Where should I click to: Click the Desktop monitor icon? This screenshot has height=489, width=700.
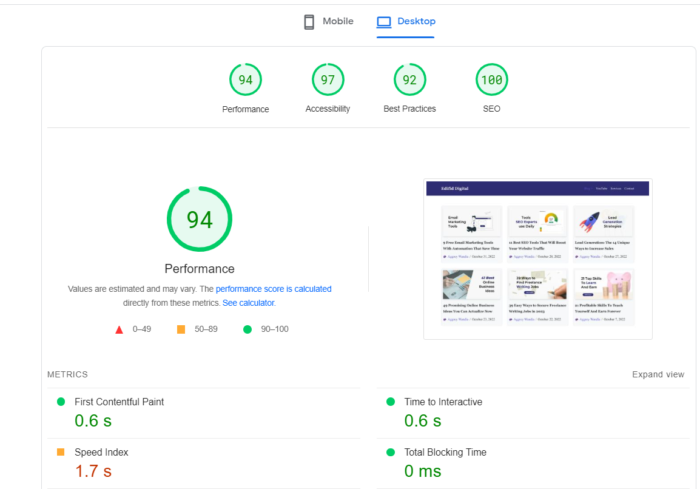tap(384, 22)
